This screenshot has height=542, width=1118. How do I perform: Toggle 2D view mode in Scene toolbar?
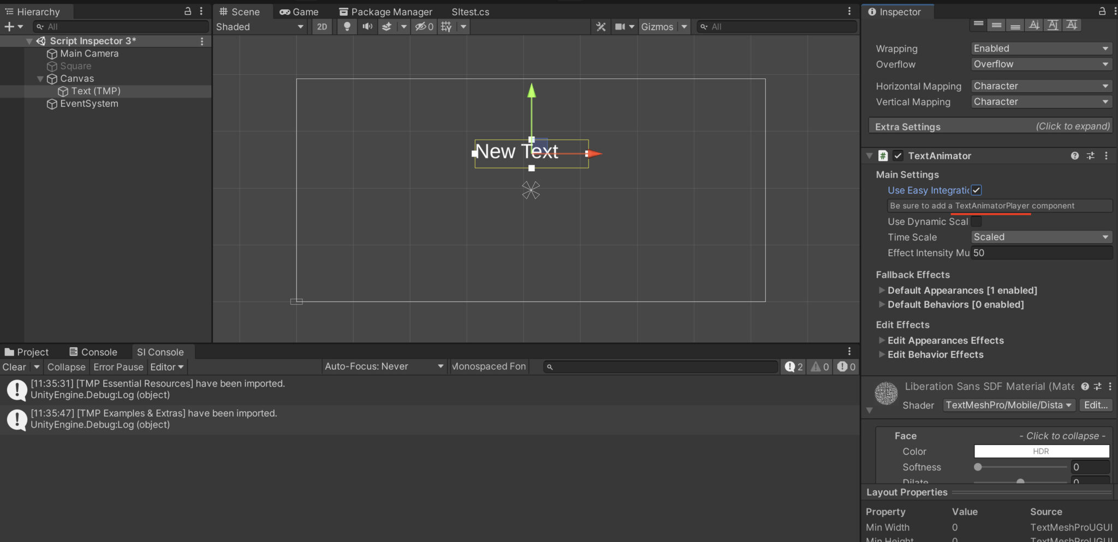coord(322,26)
